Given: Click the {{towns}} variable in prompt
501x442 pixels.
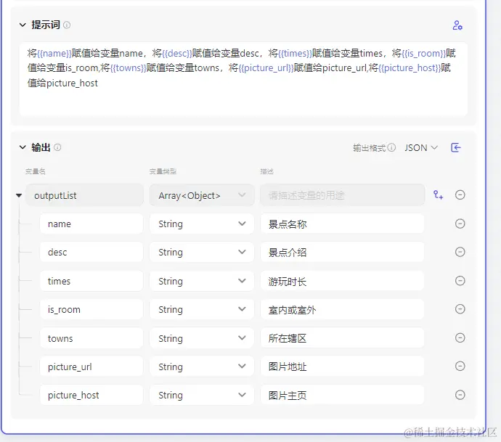Looking at the screenshot, I should pyautogui.click(x=128, y=67).
